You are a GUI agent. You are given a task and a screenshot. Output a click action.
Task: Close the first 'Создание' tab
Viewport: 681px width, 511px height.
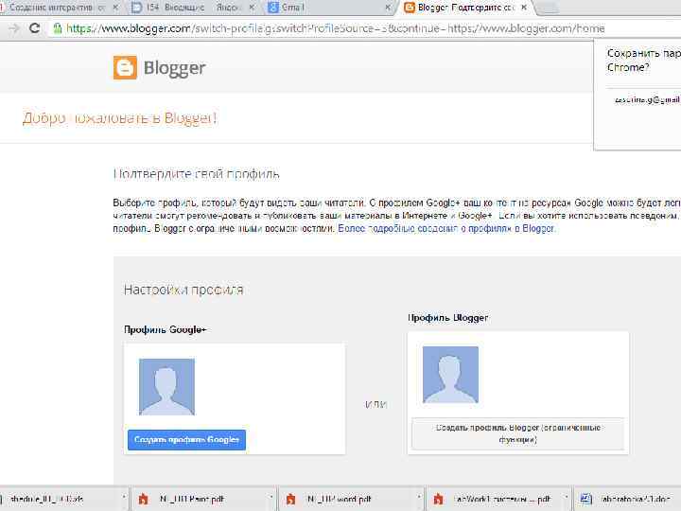click(x=115, y=7)
